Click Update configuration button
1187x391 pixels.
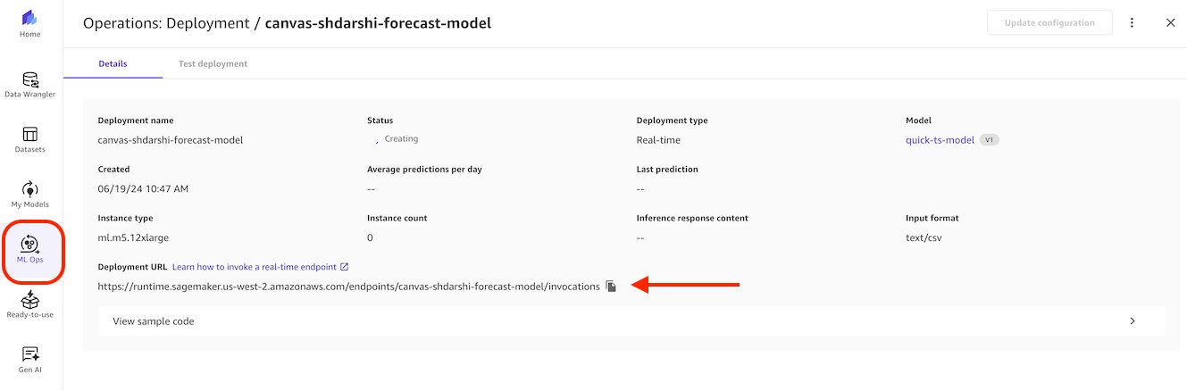(1049, 23)
